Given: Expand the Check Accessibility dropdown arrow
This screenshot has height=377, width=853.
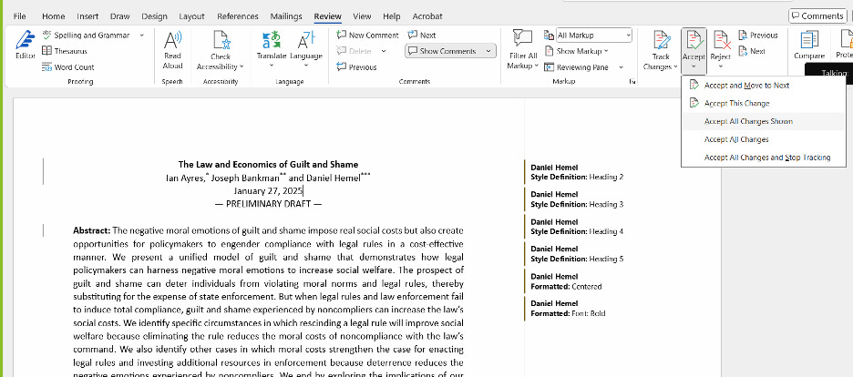Looking at the screenshot, I should pyautogui.click(x=241, y=66).
